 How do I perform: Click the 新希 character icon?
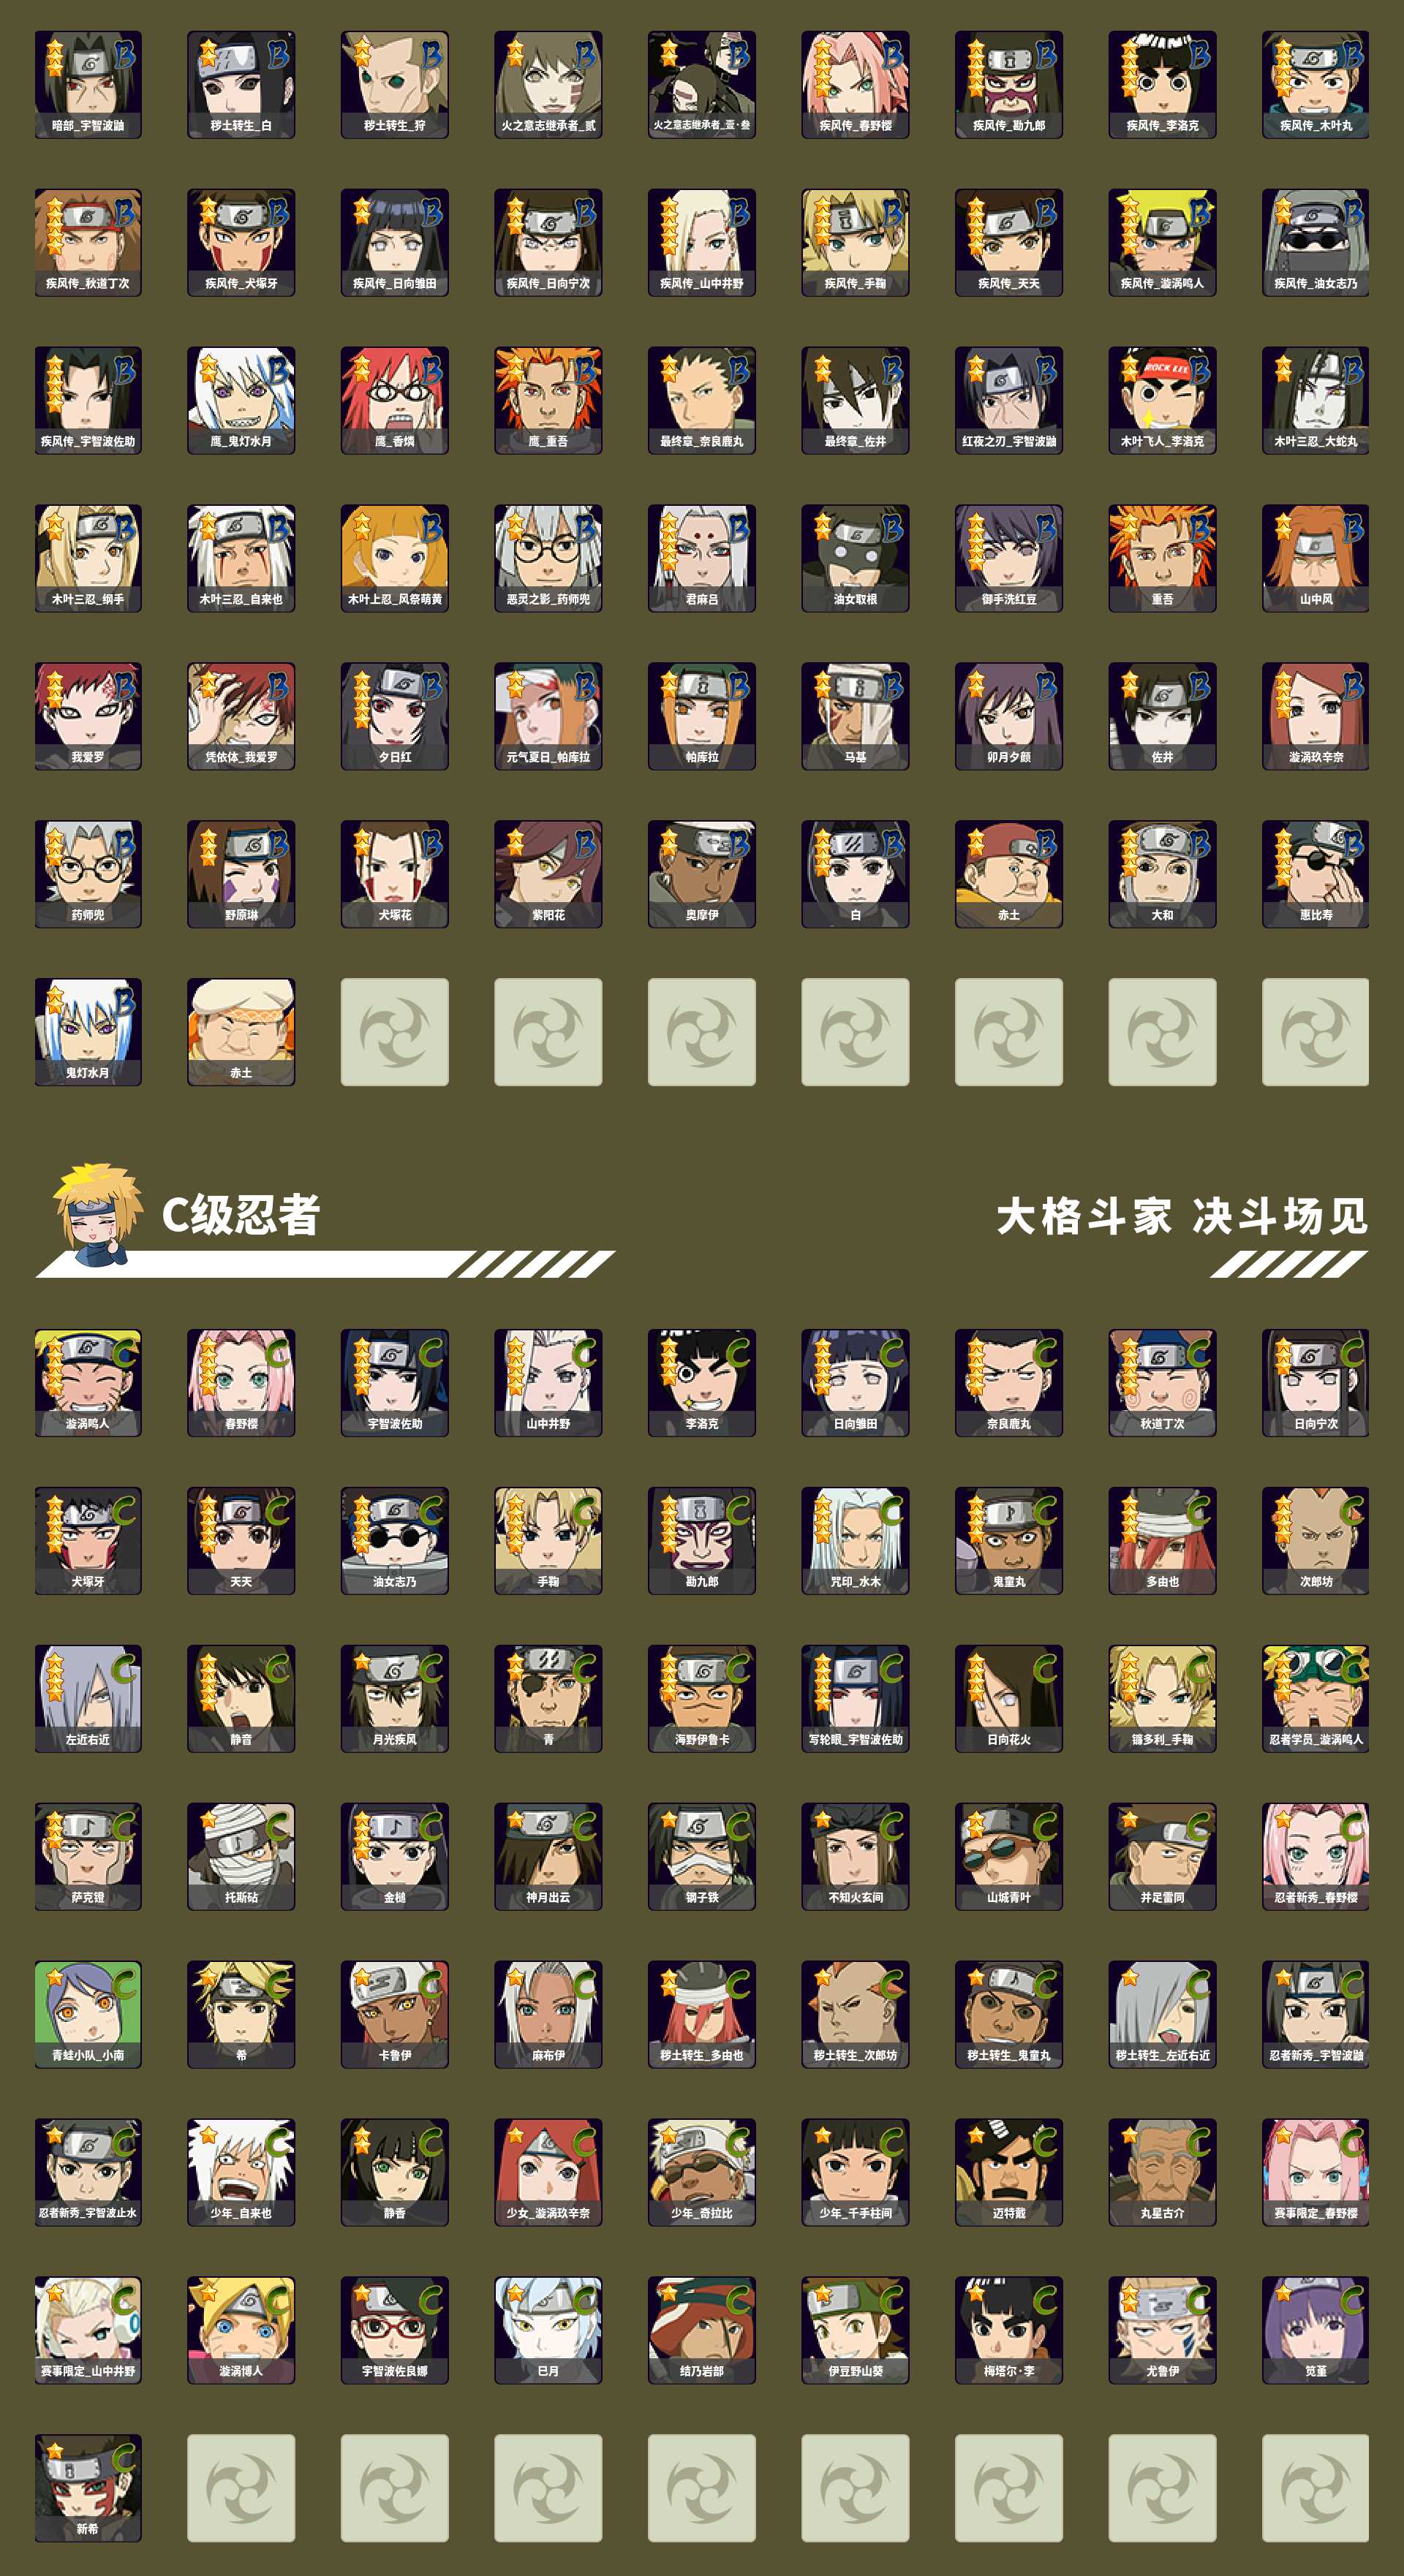pyautogui.click(x=88, y=2488)
